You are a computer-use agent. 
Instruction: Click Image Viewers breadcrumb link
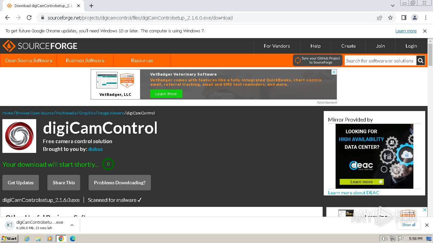pos(111,113)
